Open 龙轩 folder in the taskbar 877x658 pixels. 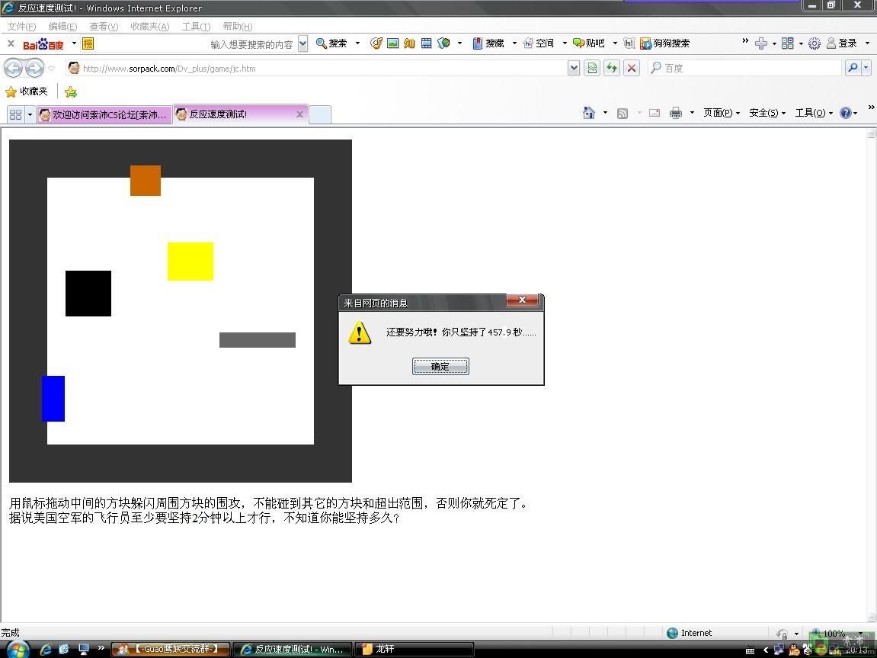414,649
